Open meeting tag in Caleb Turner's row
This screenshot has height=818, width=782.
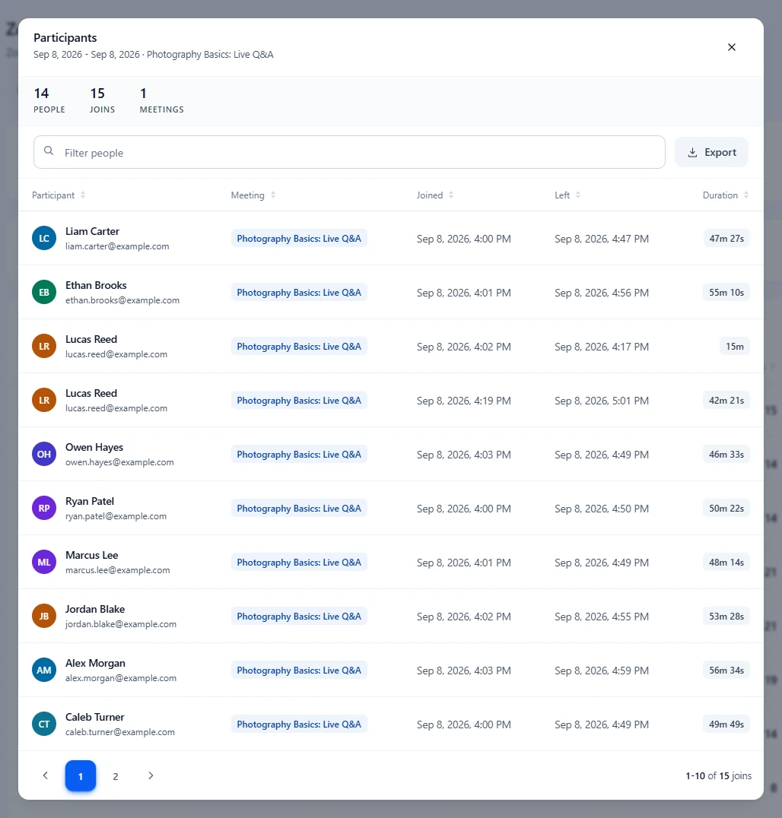pos(299,724)
